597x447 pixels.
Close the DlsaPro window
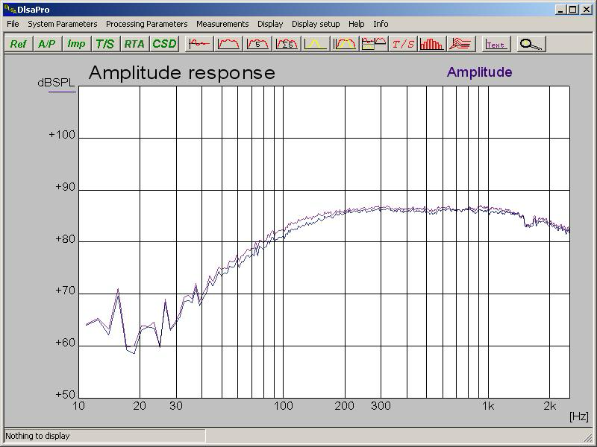pyautogui.click(x=587, y=10)
